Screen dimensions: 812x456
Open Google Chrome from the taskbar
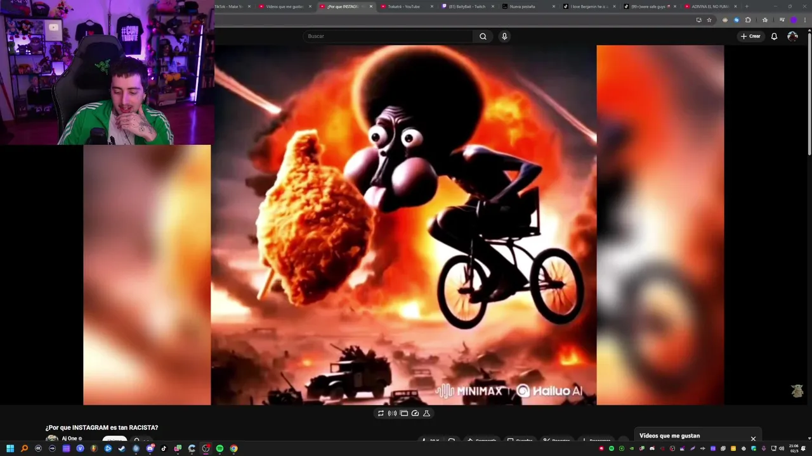coord(234,448)
